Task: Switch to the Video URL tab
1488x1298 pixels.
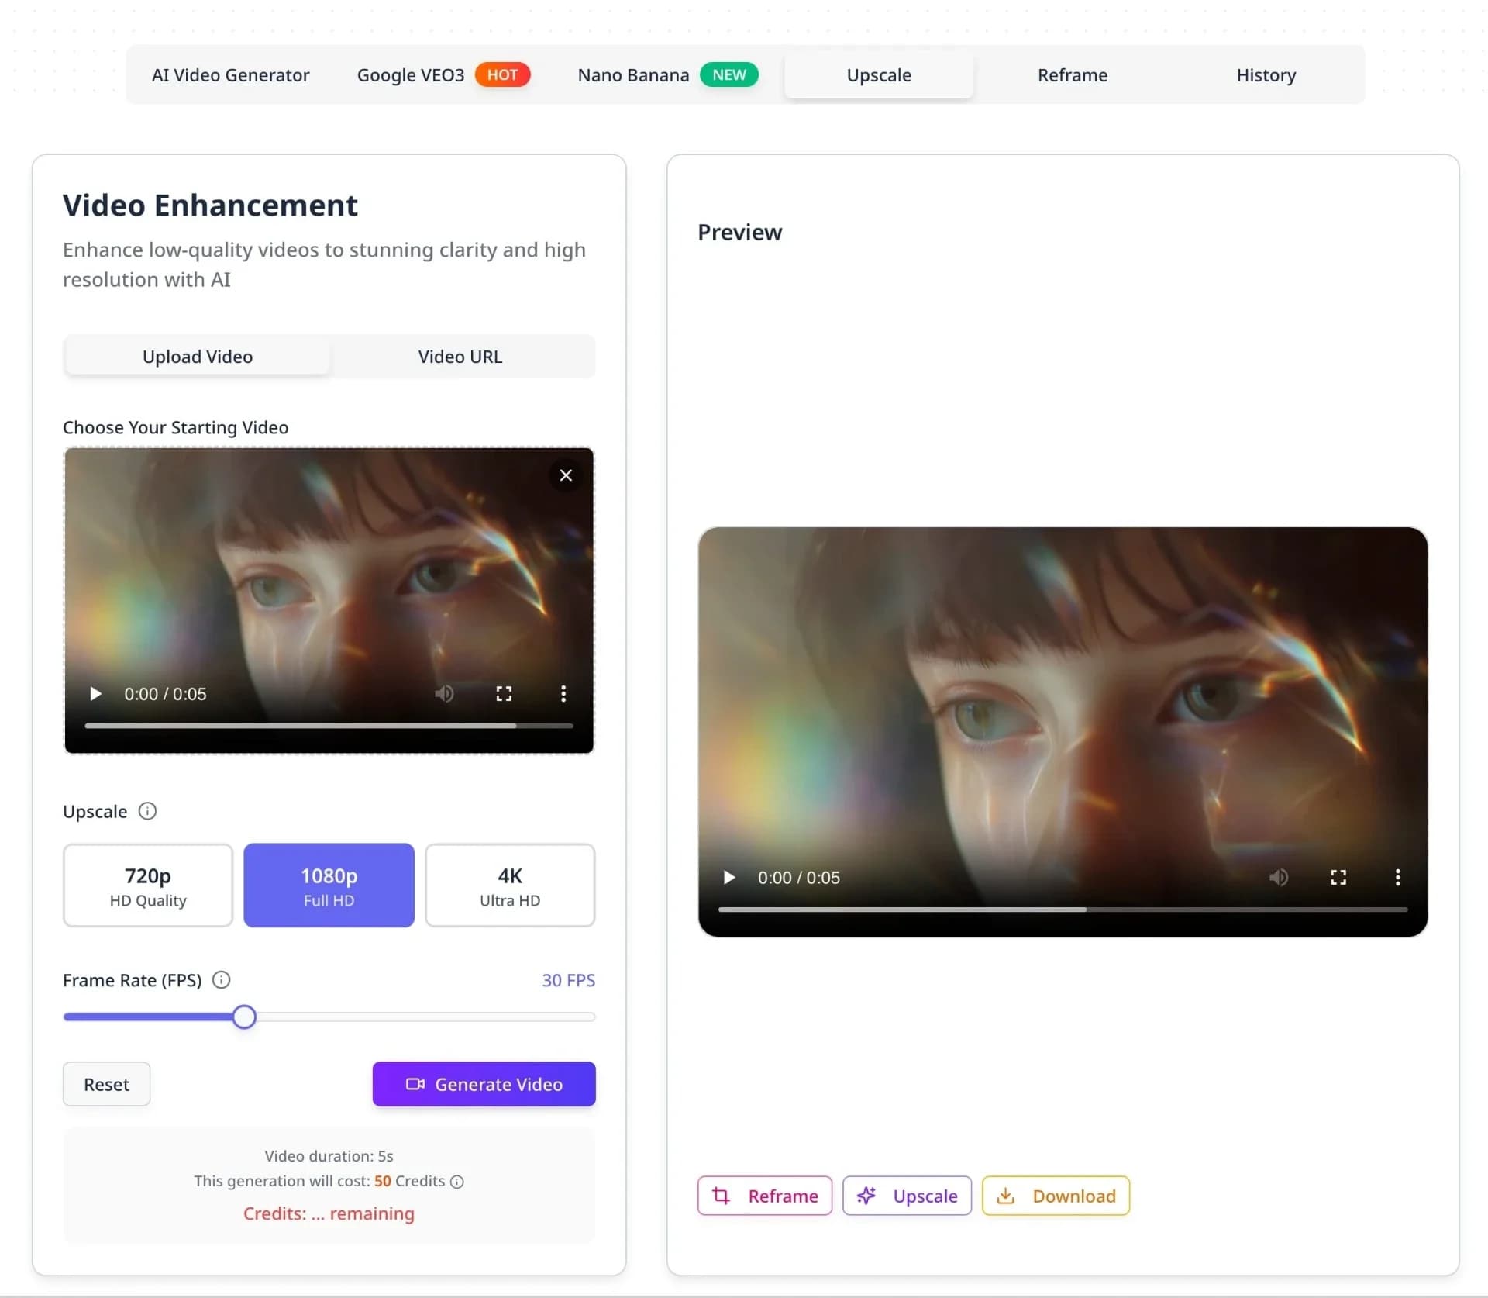Action: tap(460, 357)
